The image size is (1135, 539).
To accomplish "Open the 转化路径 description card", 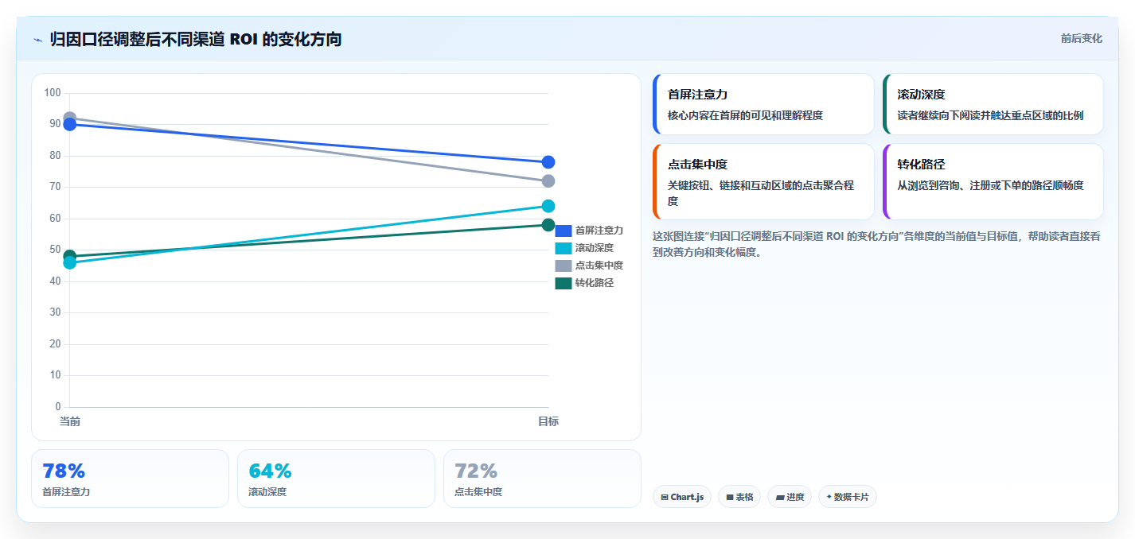I will pyautogui.click(x=993, y=181).
